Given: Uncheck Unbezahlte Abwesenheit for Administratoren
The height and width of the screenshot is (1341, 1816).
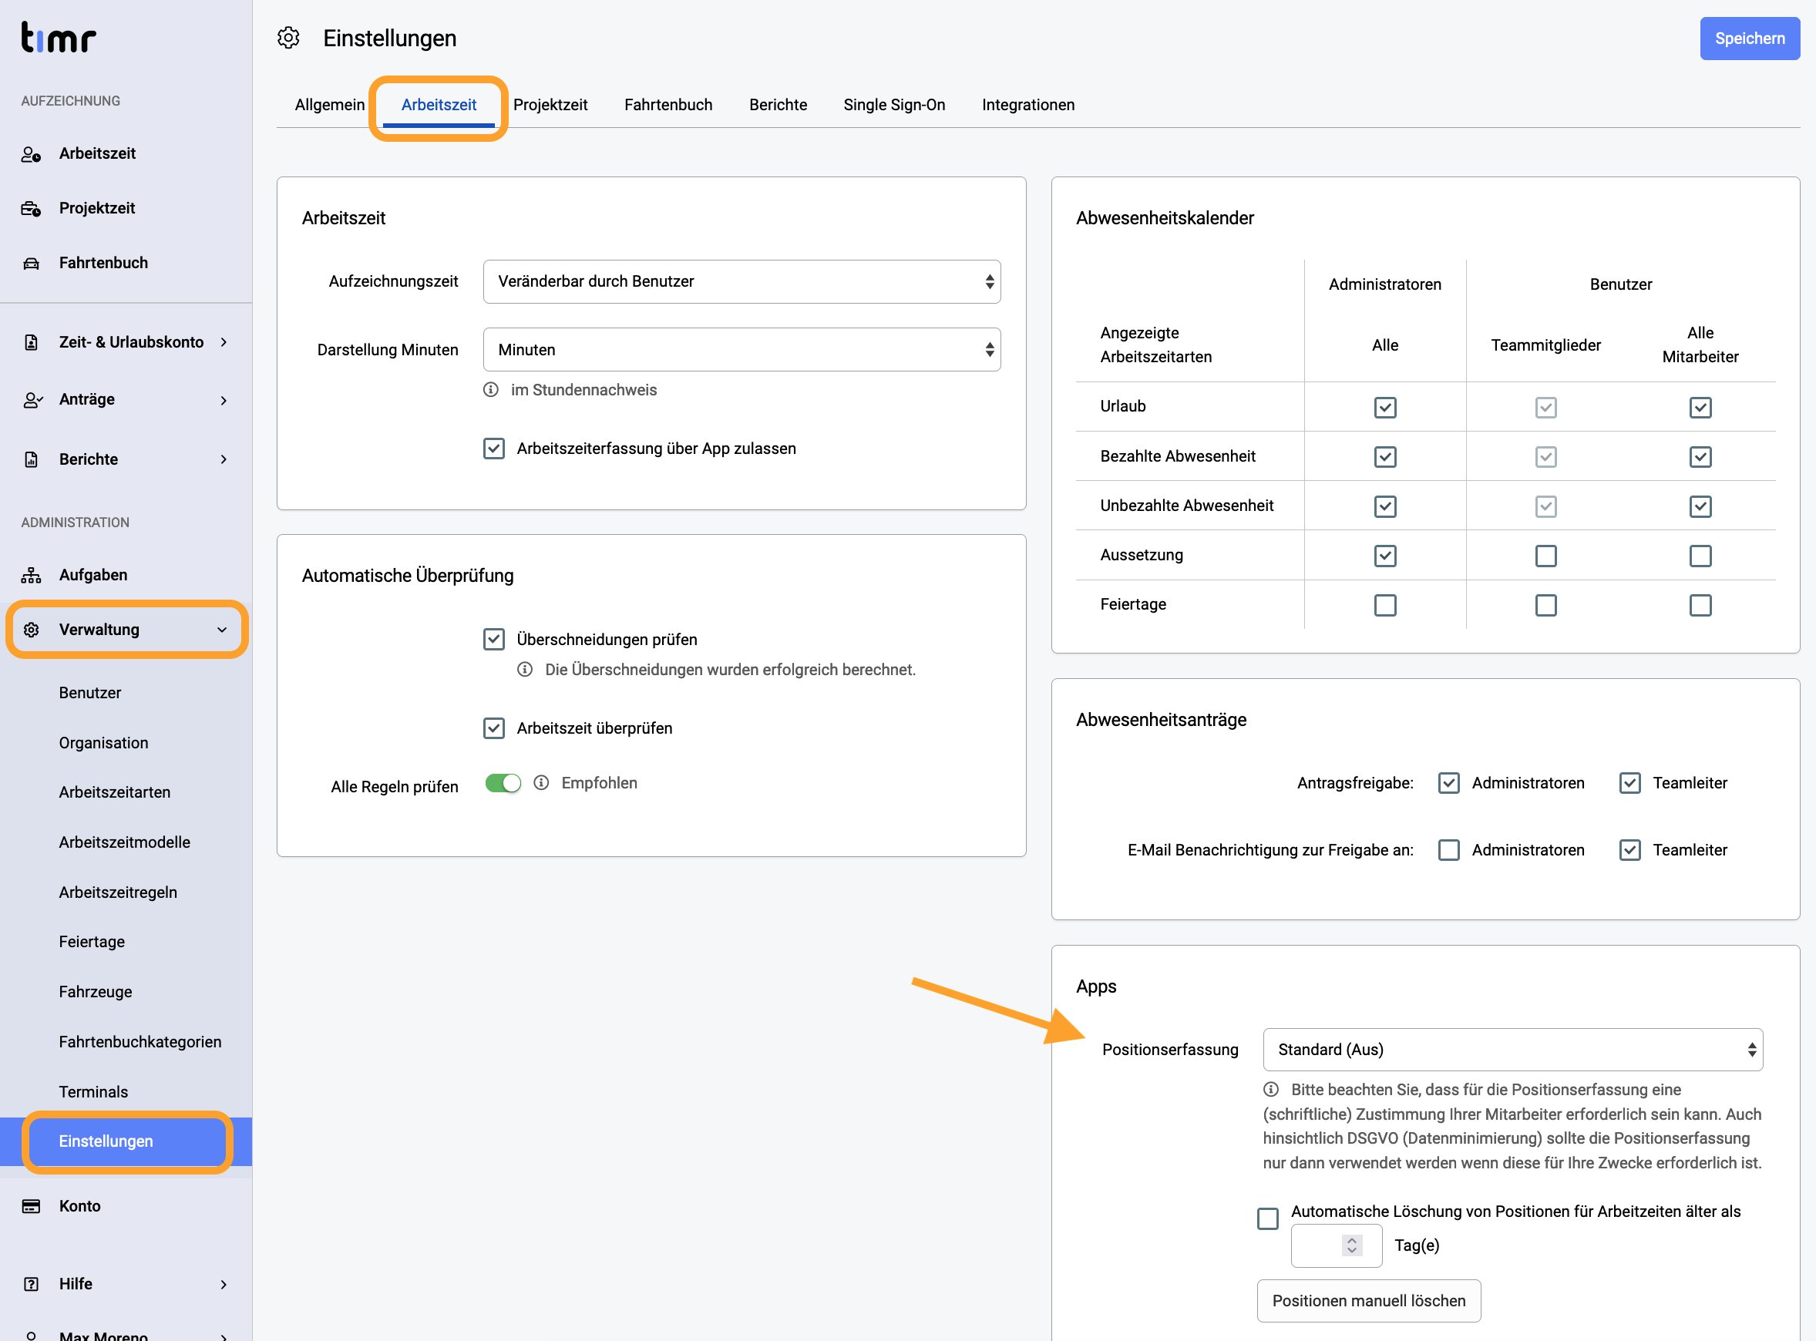Looking at the screenshot, I should click(x=1385, y=506).
